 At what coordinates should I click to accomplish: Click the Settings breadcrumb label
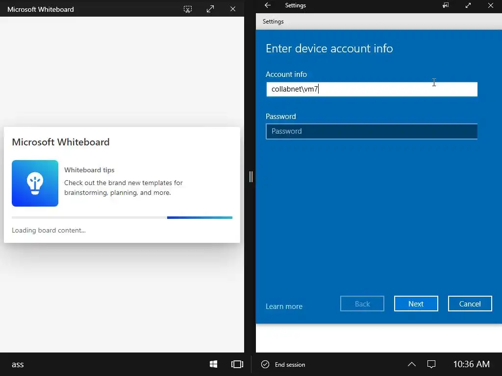(273, 22)
